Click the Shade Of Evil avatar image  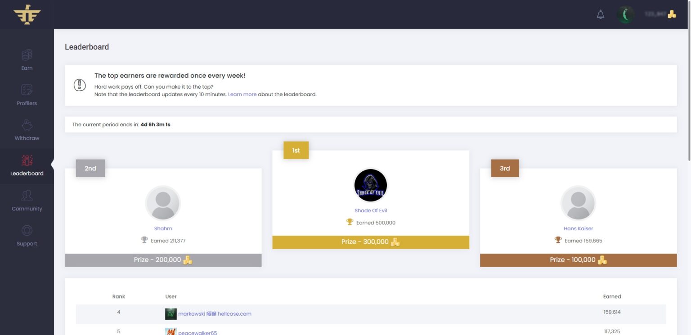[371, 185]
